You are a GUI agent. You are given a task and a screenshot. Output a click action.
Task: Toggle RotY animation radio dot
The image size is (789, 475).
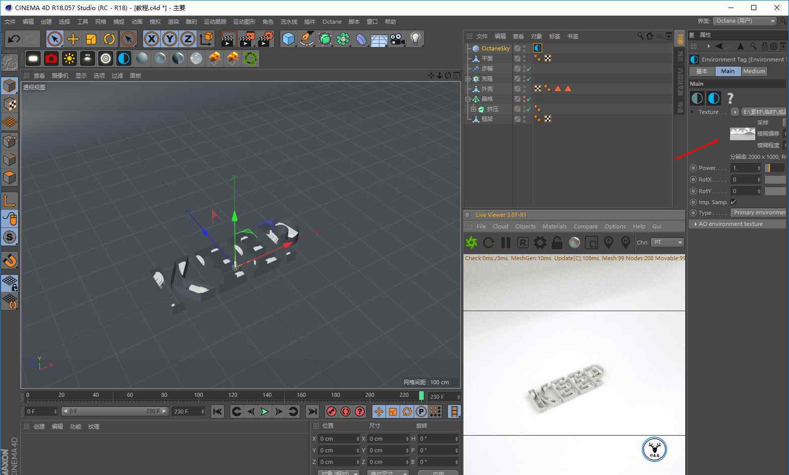(693, 191)
